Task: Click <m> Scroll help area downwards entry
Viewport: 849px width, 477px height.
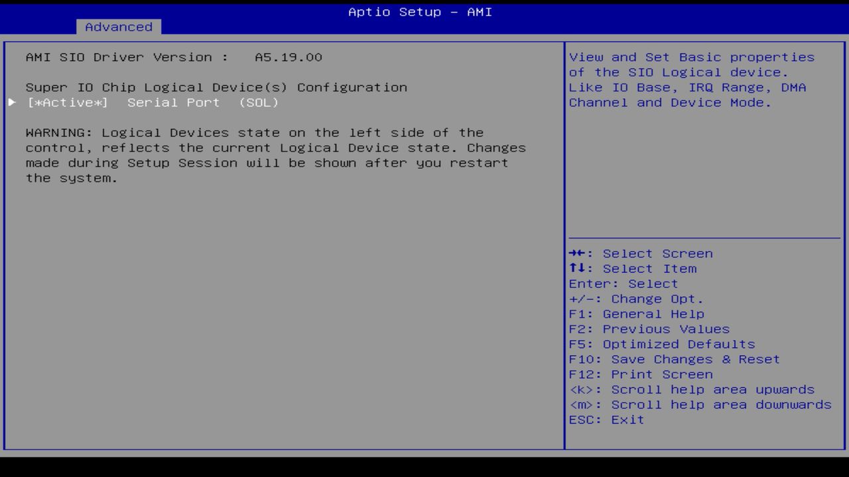Action: pos(700,404)
